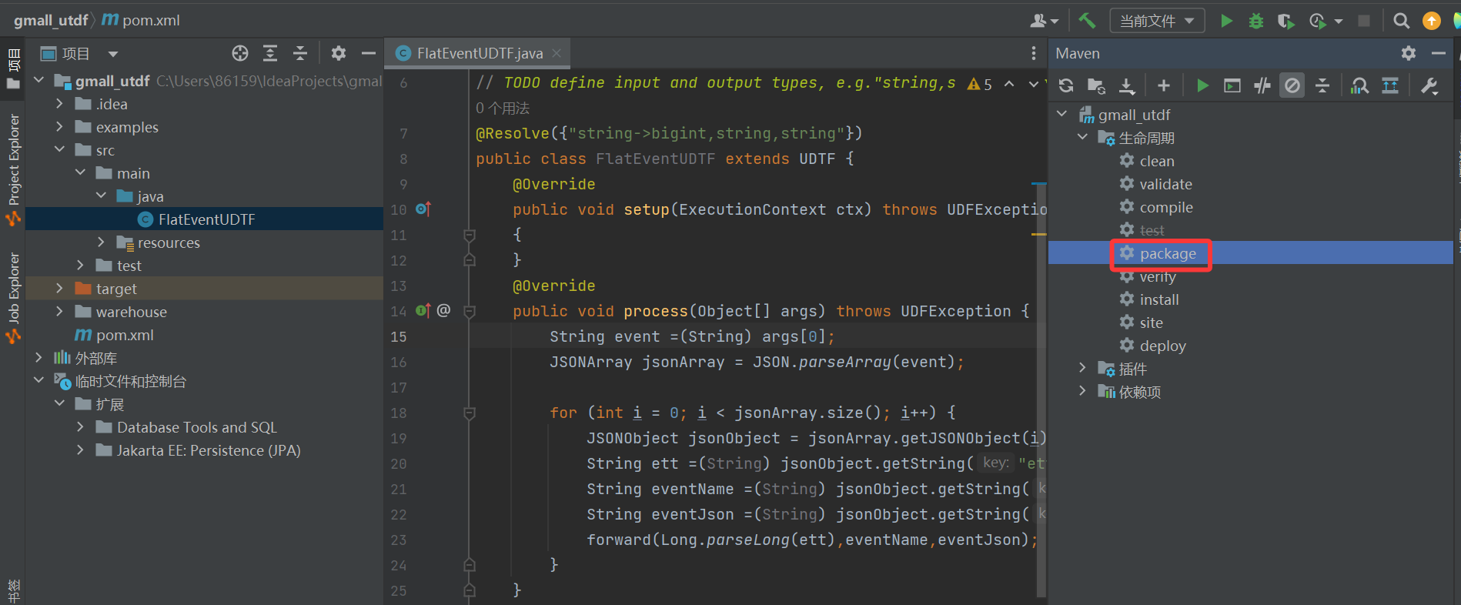This screenshot has height=605, width=1461.
Task: Hide the Maven tool window
Action: tap(1439, 53)
